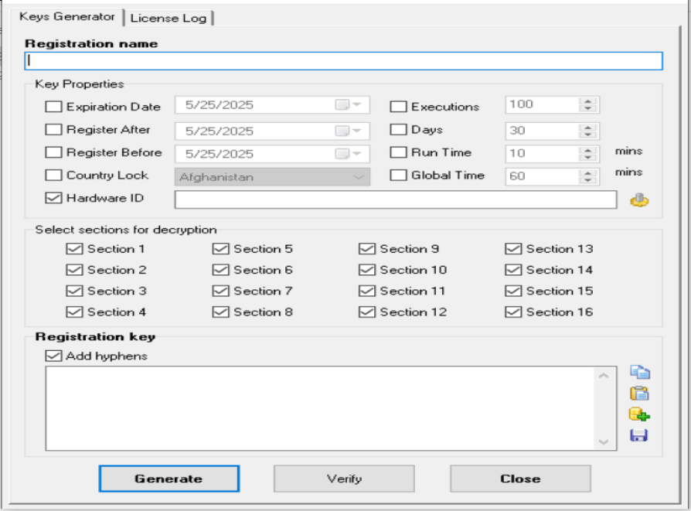Click the paste clipboard icon

click(638, 393)
